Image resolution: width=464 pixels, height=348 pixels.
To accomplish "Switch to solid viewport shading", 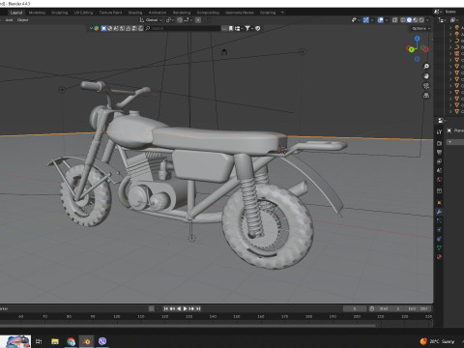I will pos(409,20).
